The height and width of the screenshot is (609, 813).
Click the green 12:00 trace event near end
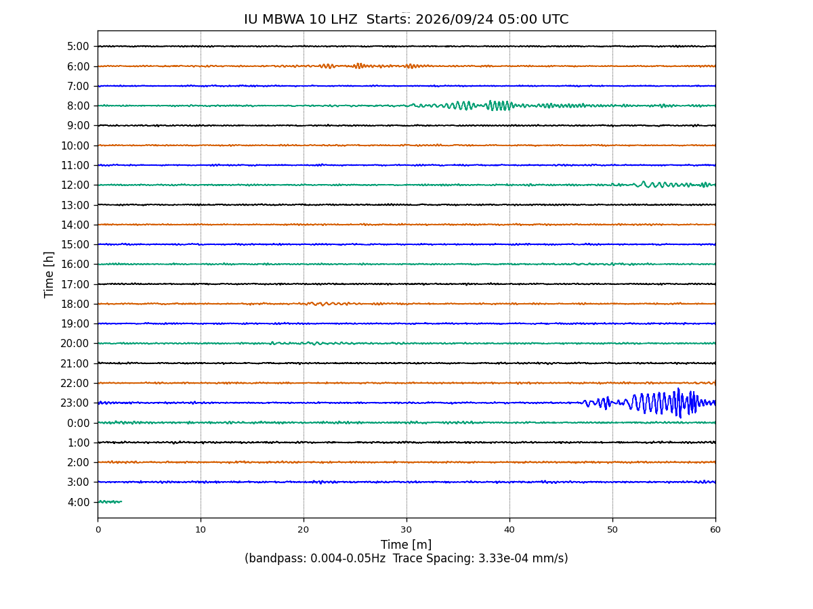[x=664, y=184]
